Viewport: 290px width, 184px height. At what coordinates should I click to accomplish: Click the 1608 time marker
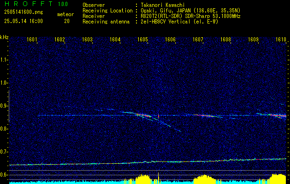coord(225,39)
